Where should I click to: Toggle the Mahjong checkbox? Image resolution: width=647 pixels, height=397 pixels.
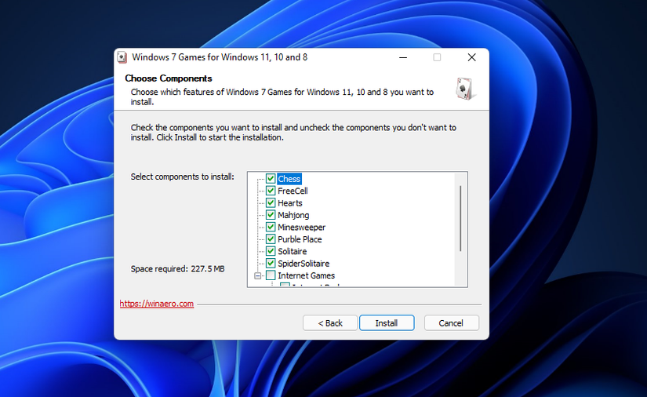(x=271, y=215)
